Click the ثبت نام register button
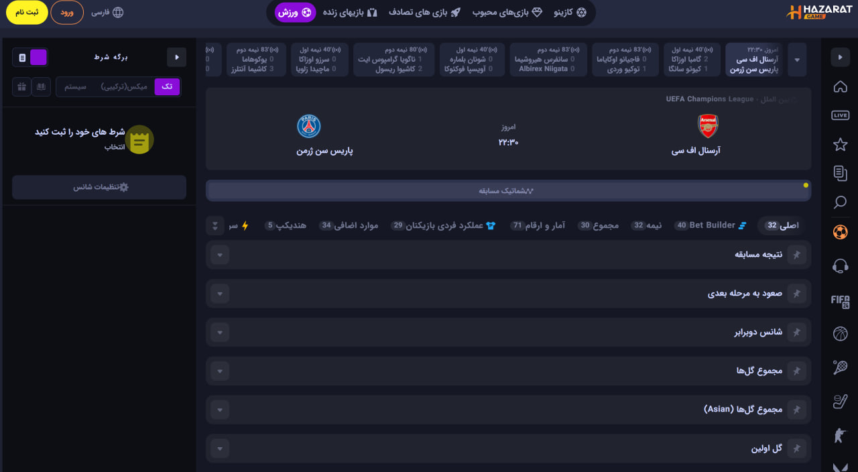Image resolution: width=858 pixels, height=472 pixels. pos(27,12)
